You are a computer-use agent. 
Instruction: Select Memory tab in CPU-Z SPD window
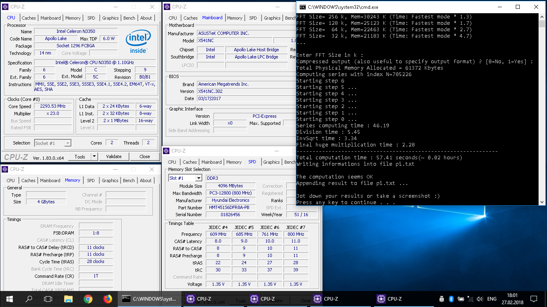click(x=234, y=162)
